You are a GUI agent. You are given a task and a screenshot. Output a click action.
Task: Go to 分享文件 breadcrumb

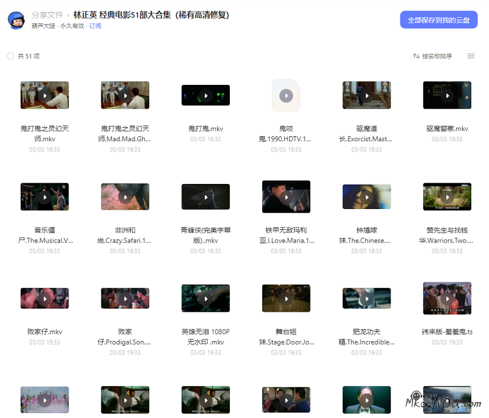(x=47, y=15)
